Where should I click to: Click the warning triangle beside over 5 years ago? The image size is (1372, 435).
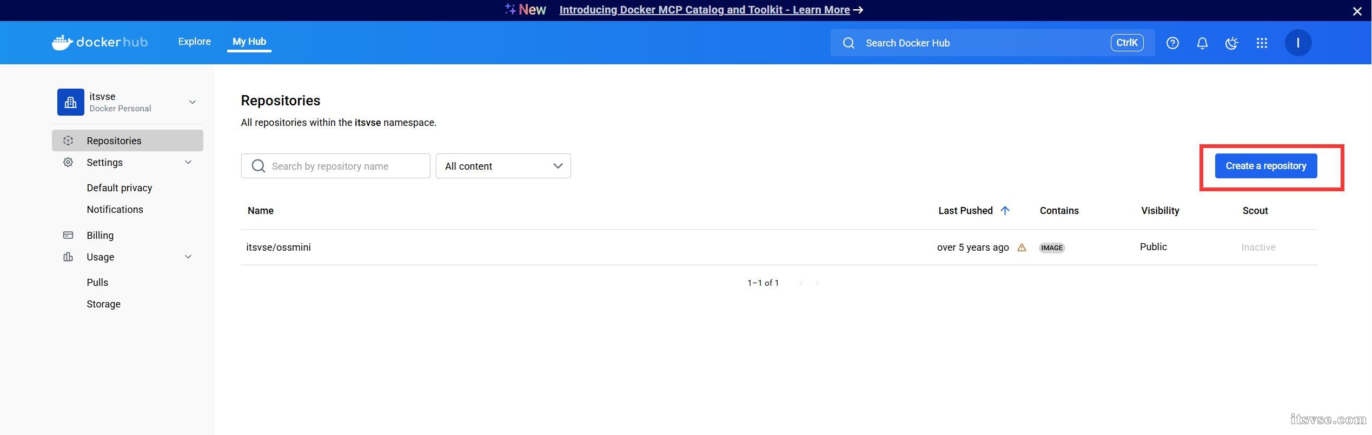coord(1022,247)
